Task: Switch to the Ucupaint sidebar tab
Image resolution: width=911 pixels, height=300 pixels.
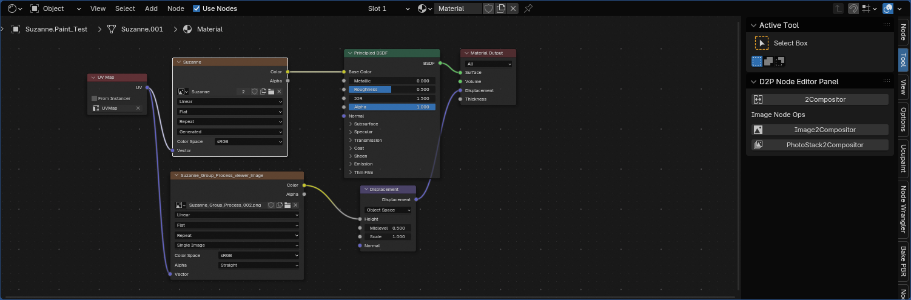Action: [903, 158]
